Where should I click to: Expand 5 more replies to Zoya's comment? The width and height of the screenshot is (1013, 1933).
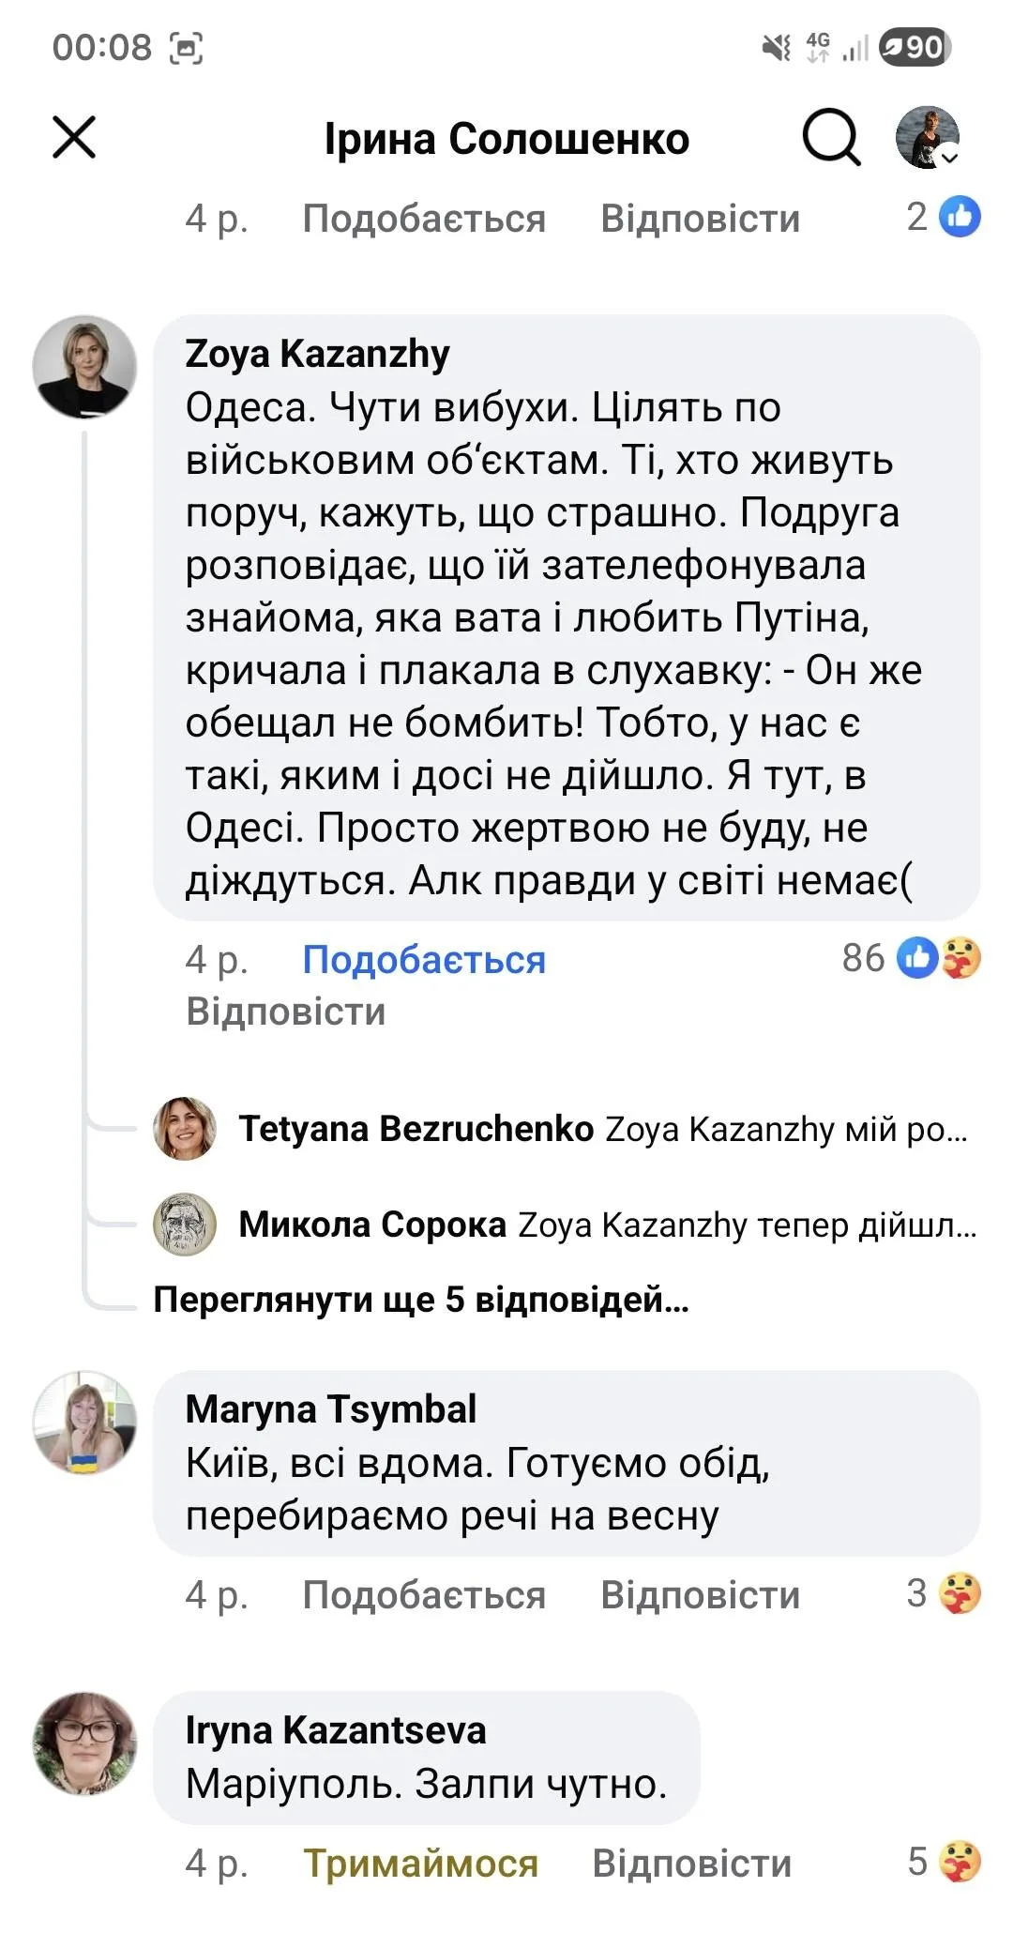click(421, 1300)
